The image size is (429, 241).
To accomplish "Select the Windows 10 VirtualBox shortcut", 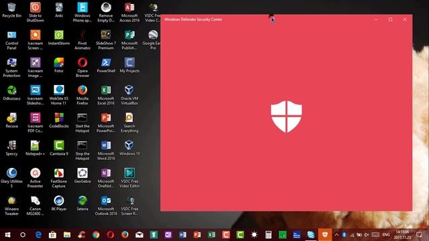I will (129, 148).
